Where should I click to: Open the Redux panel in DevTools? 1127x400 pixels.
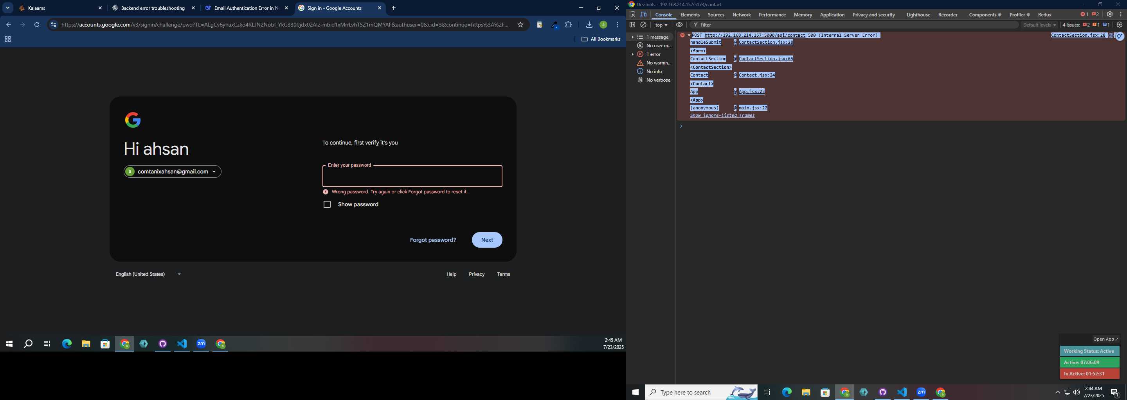(x=1045, y=15)
